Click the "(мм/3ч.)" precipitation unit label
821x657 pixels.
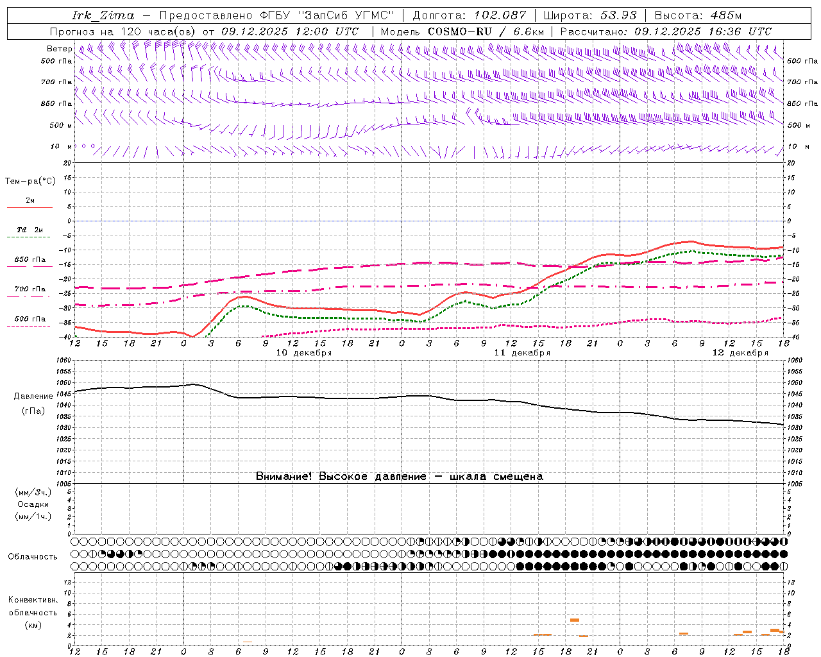click(x=33, y=492)
